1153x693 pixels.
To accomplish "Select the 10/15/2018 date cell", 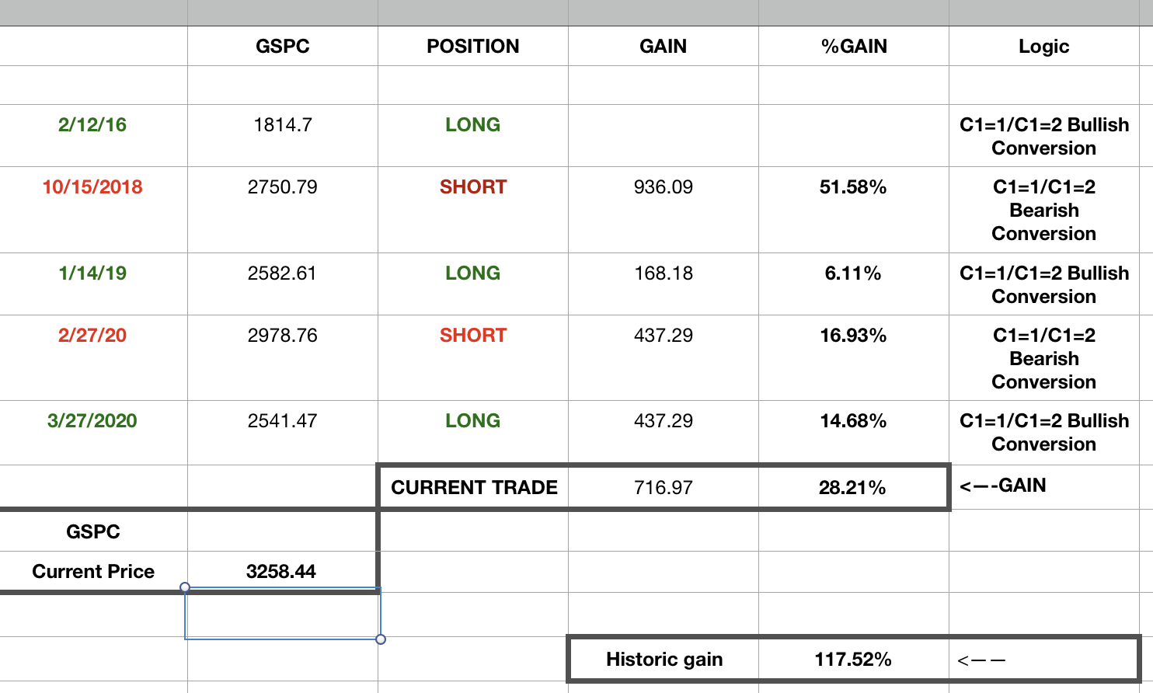I will coord(92,187).
